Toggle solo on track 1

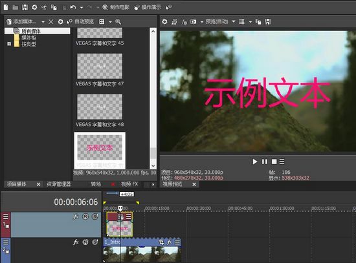95,216
